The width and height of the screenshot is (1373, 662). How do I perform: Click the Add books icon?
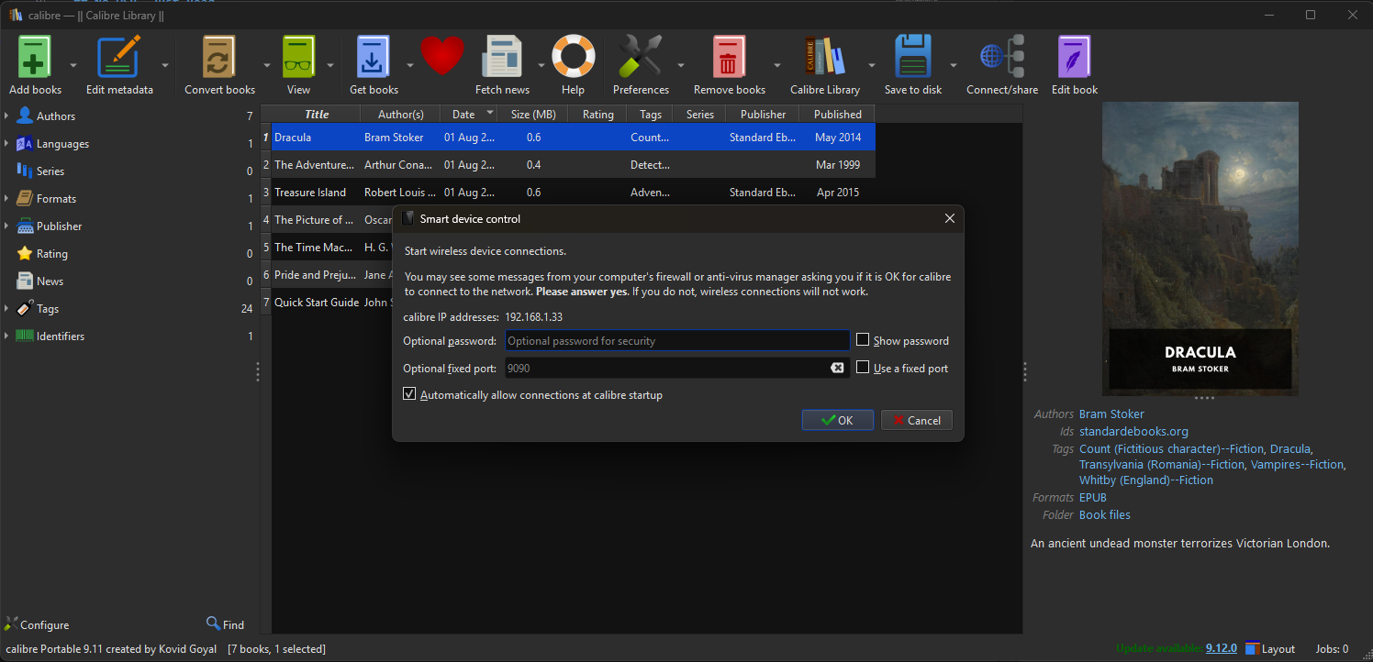(35, 57)
